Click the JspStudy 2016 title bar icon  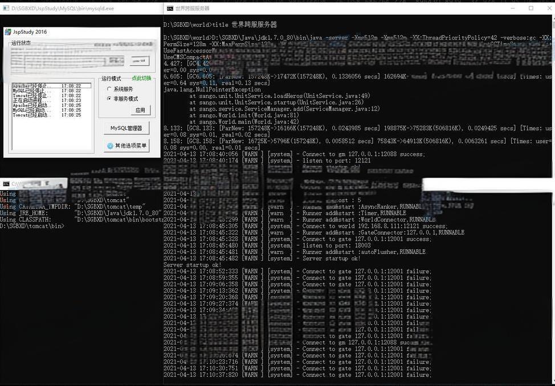[9, 32]
